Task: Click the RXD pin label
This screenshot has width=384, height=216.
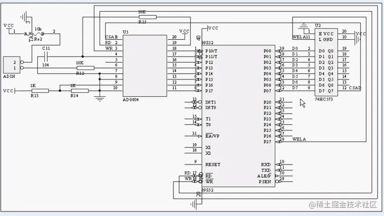Action: point(266,165)
